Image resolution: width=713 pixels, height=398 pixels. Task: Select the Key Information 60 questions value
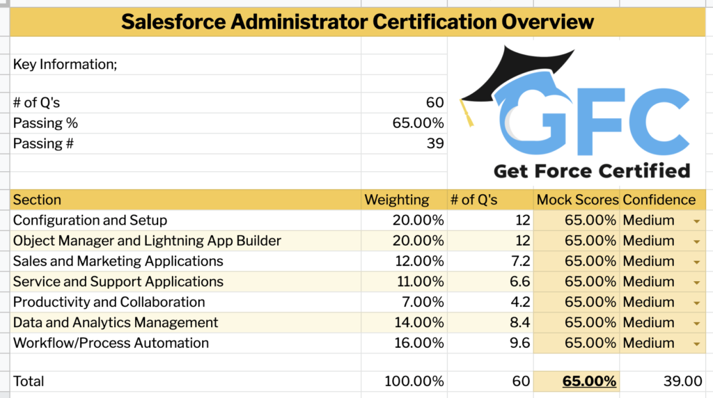(405, 103)
